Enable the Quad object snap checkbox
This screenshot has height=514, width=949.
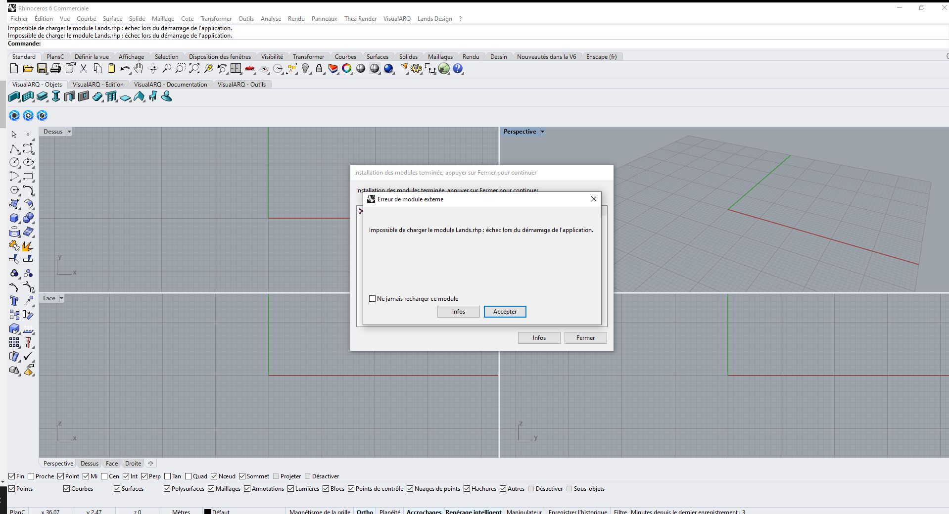click(188, 476)
